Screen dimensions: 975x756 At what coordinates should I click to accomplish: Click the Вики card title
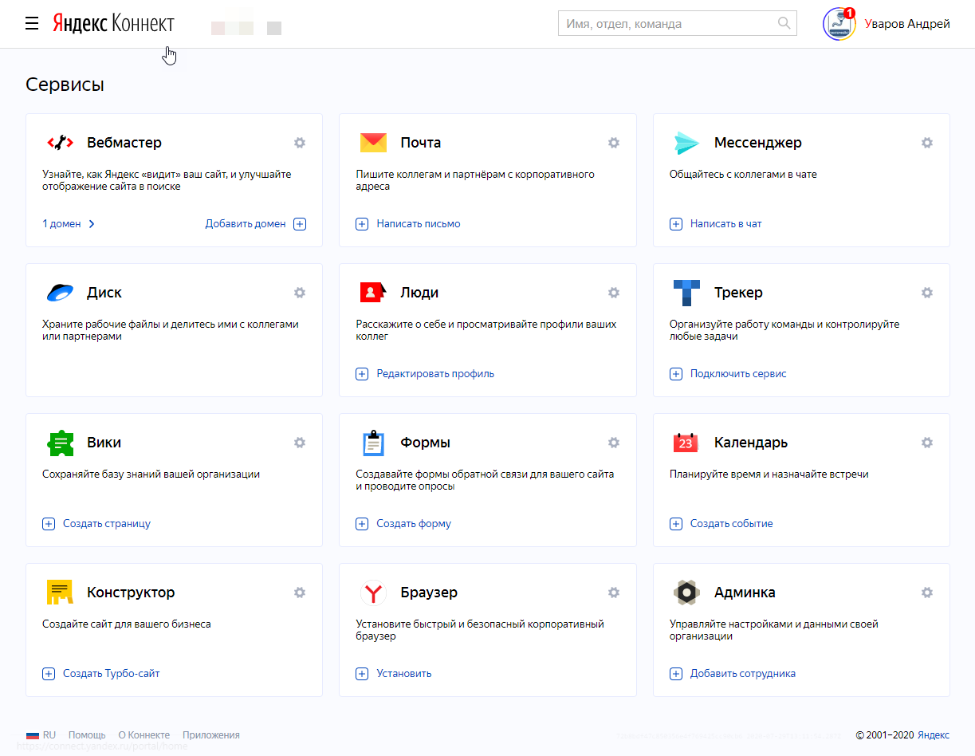click(x=104, y=443)
